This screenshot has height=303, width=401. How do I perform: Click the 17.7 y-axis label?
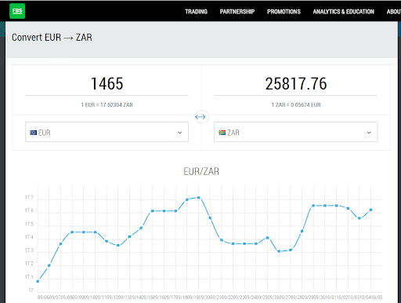click(x=29, y=197)
